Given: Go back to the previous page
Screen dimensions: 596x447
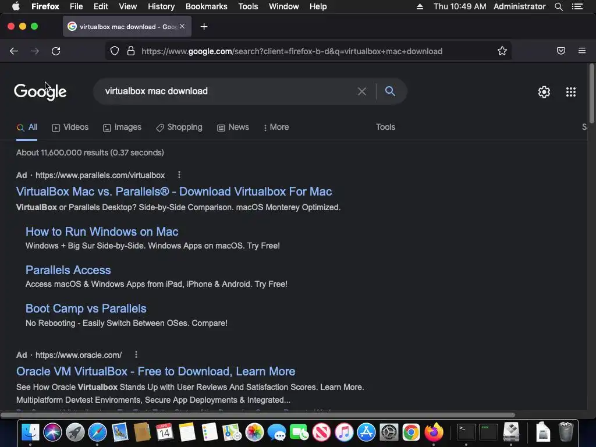Looking at the screenshot, I should pos(14,51).
